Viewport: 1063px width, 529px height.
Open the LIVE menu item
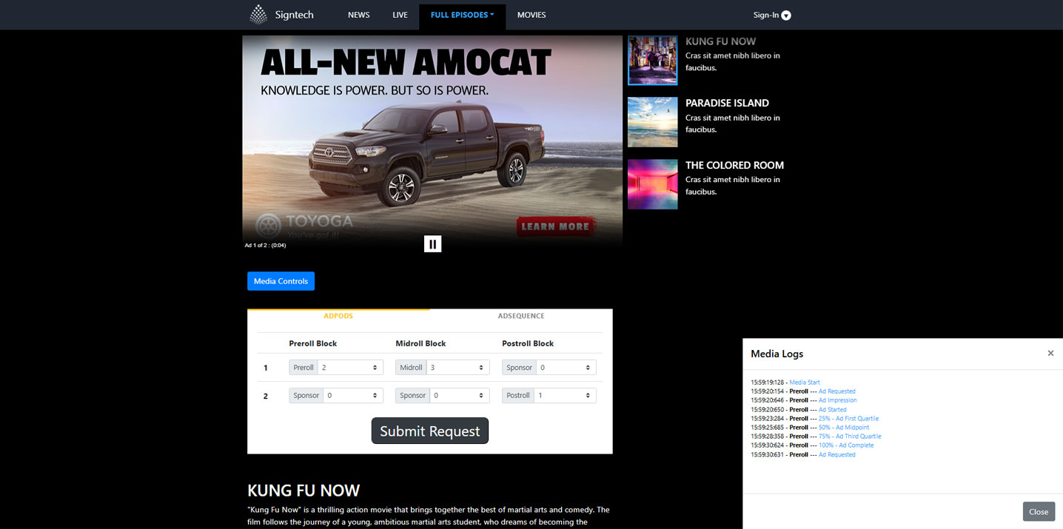click(400, 15)
